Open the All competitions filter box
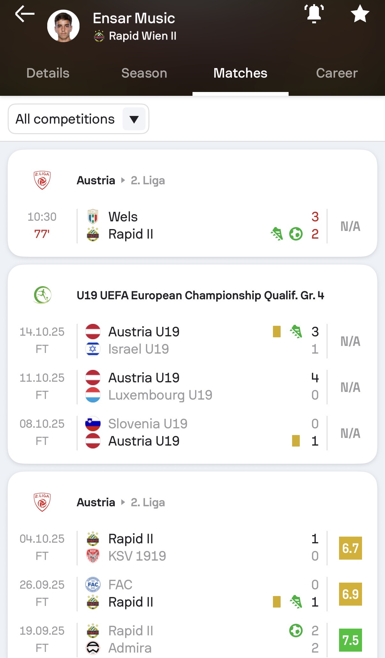Viewport: 385px width, 658px height. (x=79, y=119)
